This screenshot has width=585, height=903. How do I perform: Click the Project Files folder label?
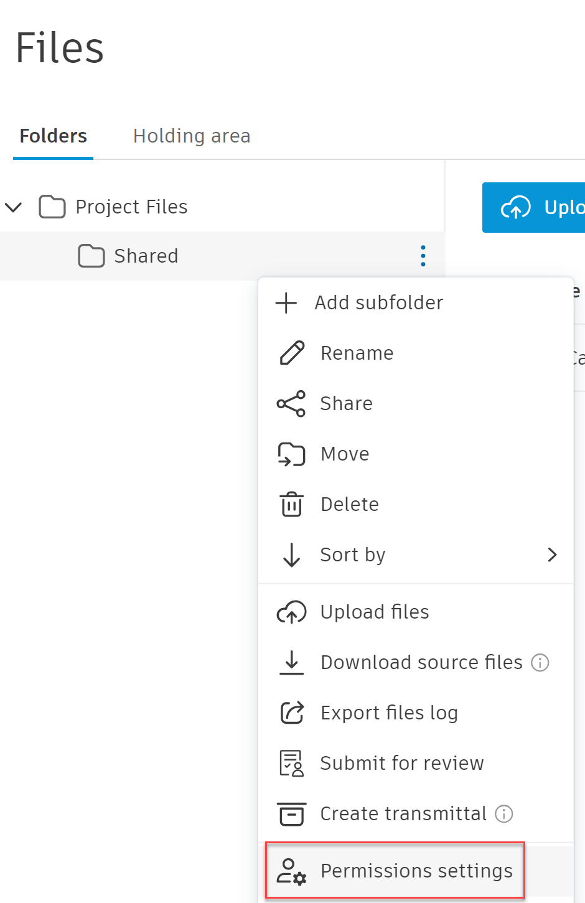(131, 207)
